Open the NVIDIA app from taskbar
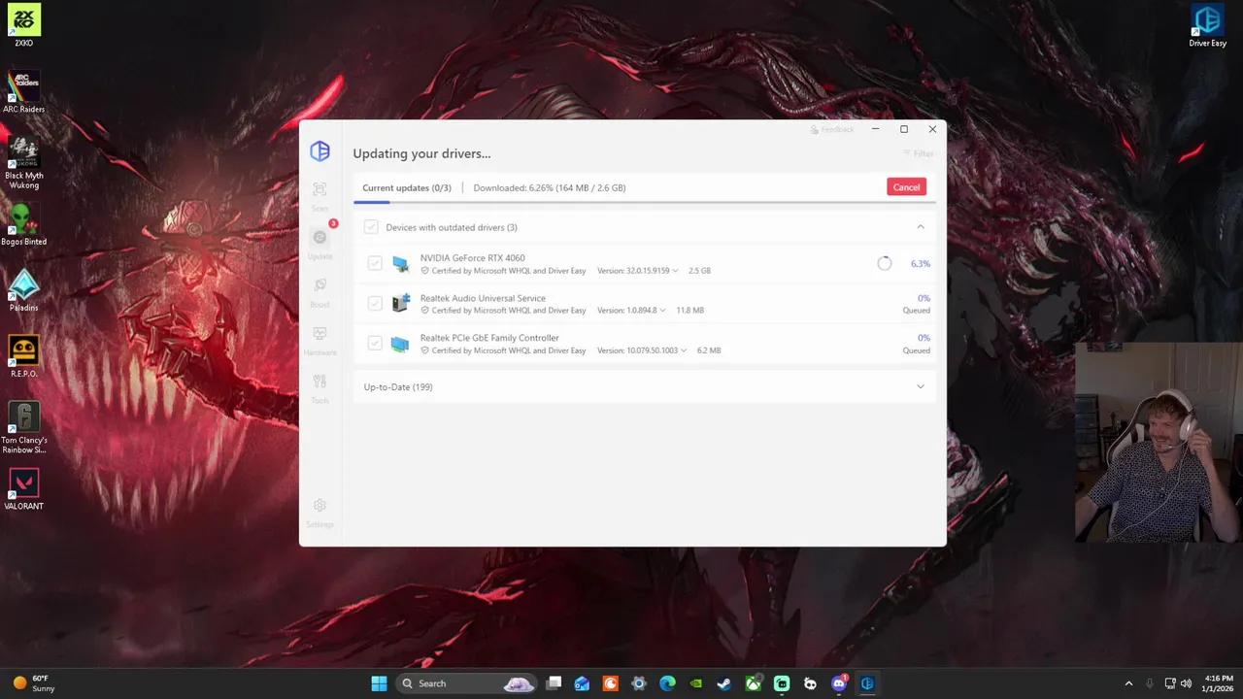1243x699 pixels. click(x=695, y=683)
